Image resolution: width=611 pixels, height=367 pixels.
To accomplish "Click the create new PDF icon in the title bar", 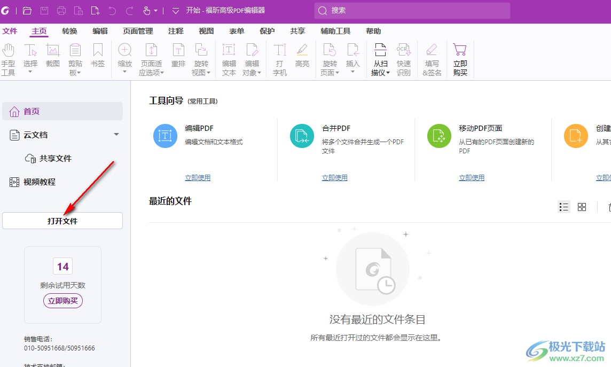I will click(95, 11).
